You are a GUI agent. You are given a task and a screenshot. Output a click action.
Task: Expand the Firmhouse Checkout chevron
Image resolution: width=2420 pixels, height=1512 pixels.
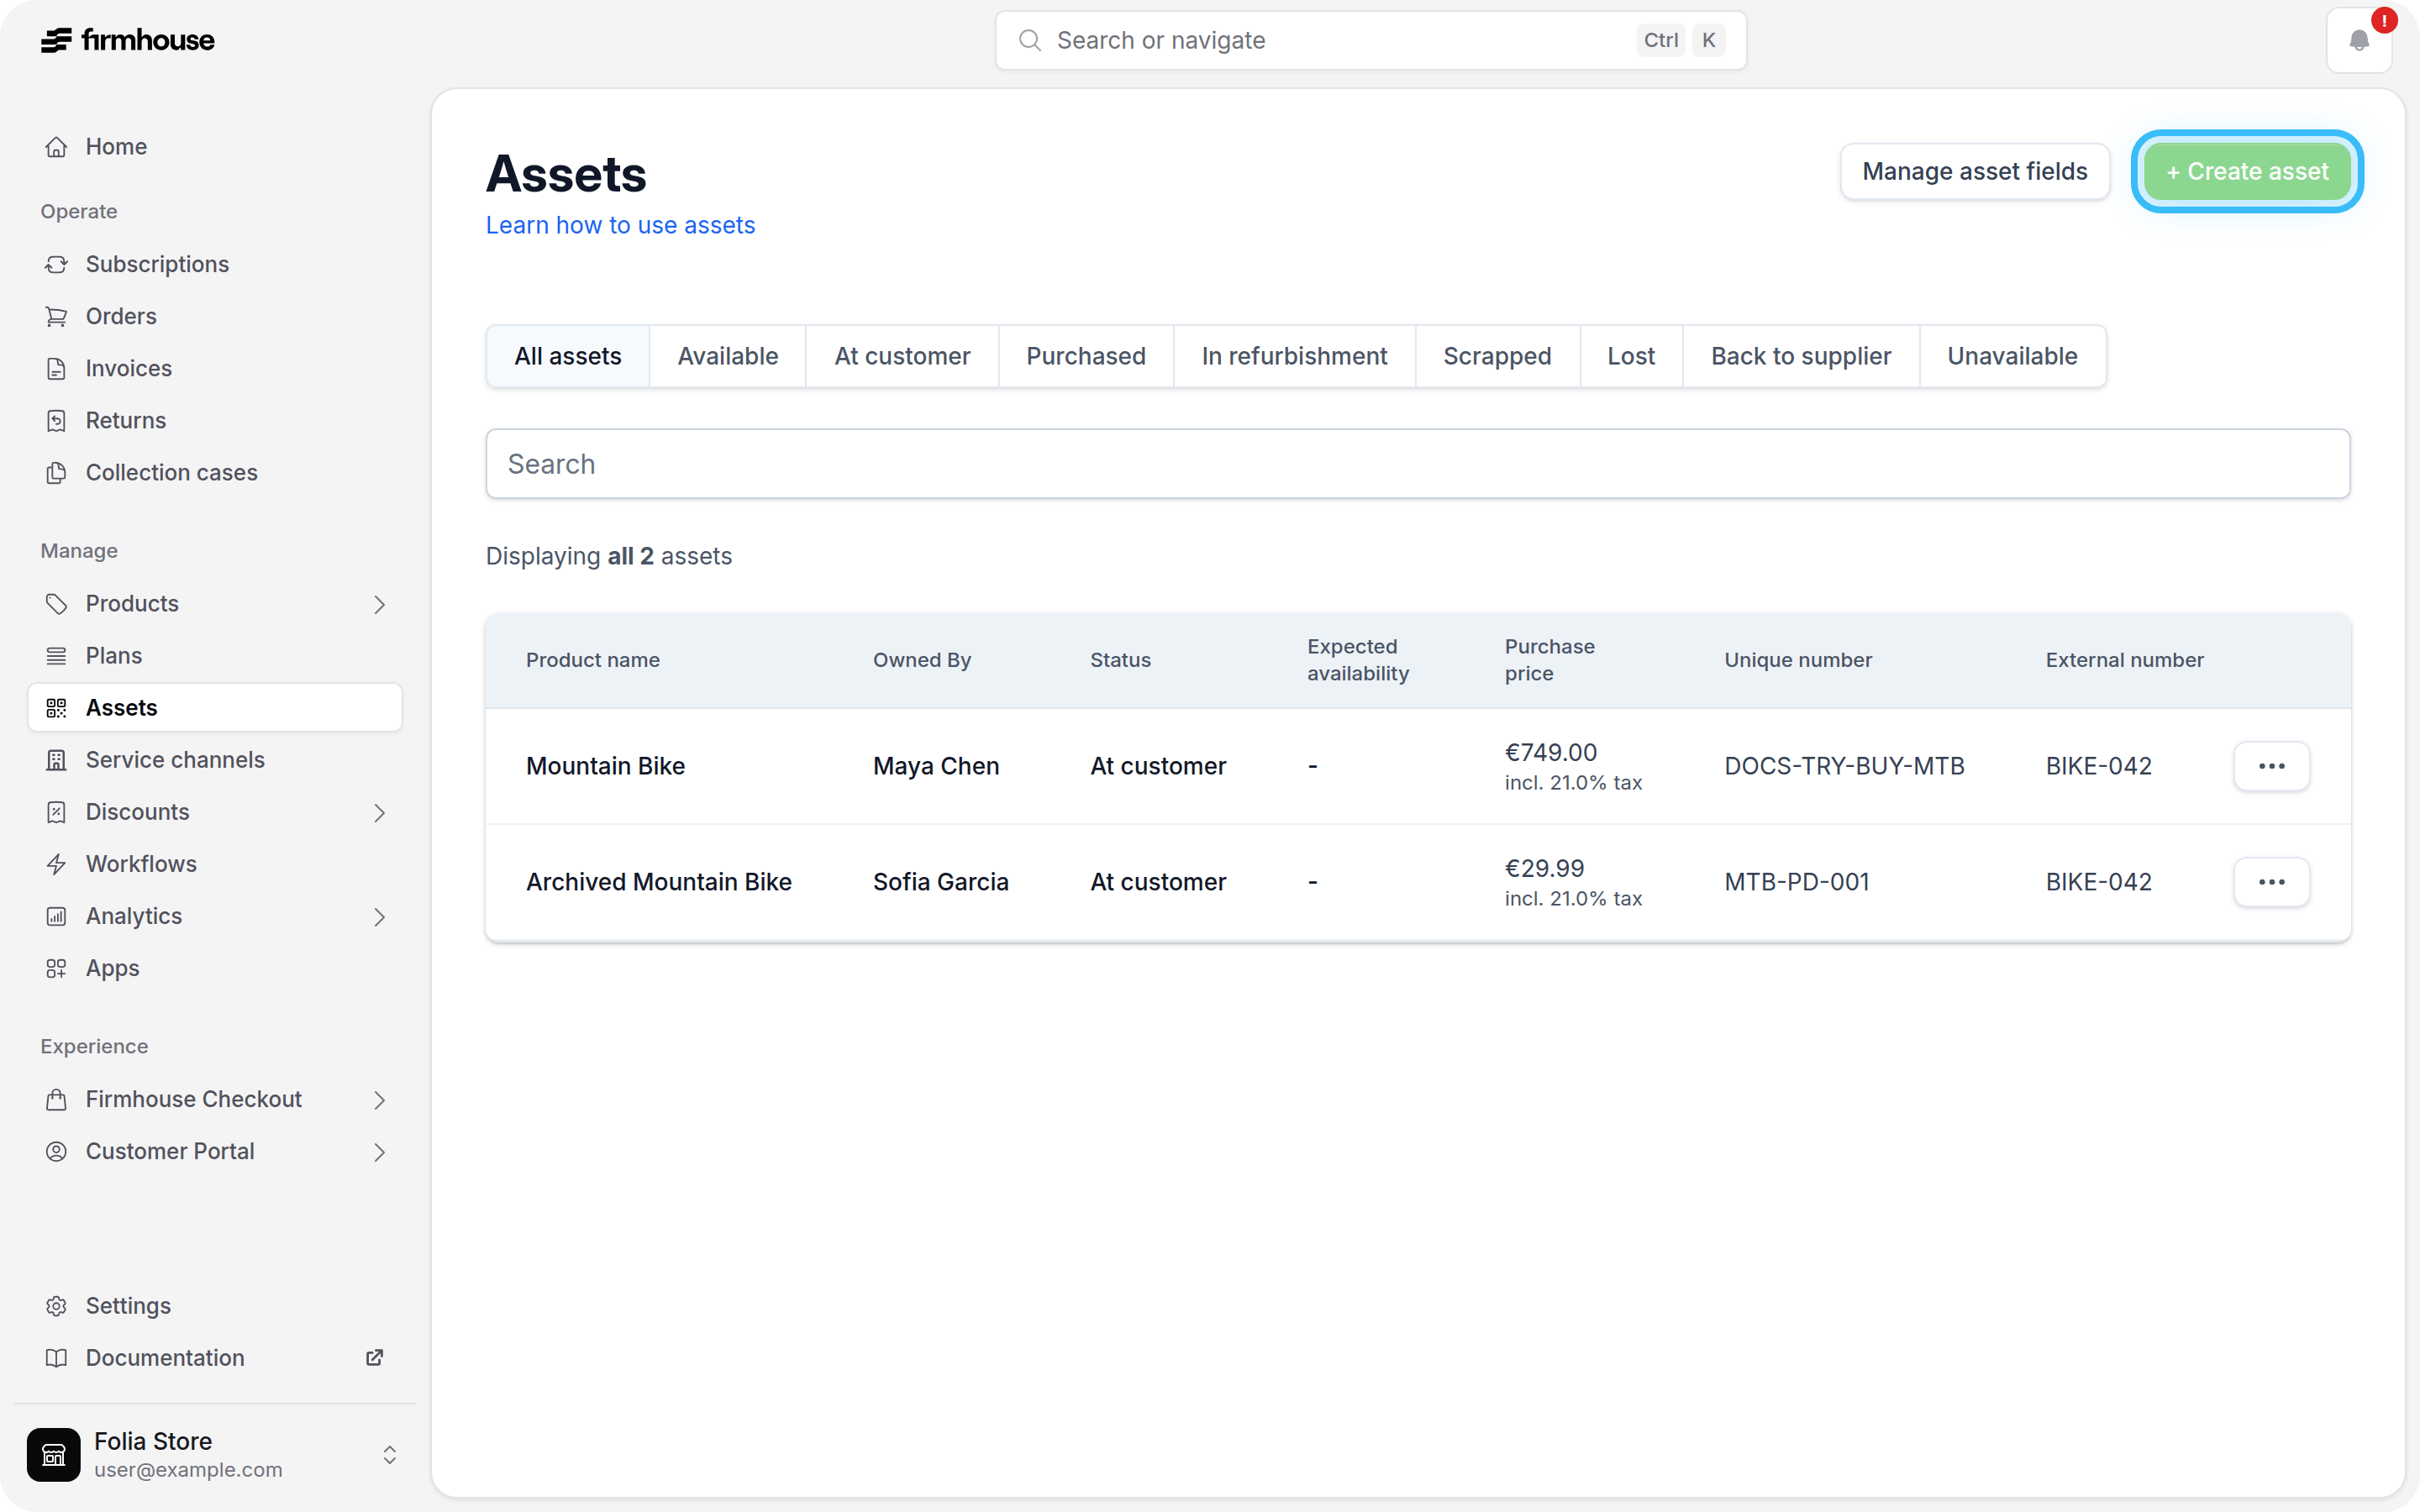point(379,1099)
